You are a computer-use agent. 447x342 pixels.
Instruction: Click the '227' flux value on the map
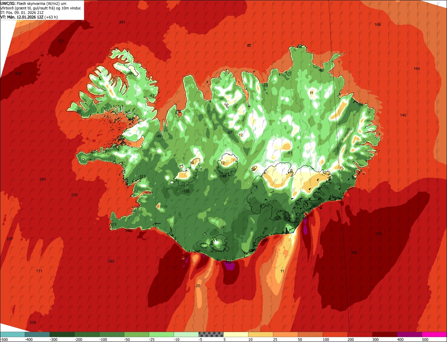click(10, 239)
